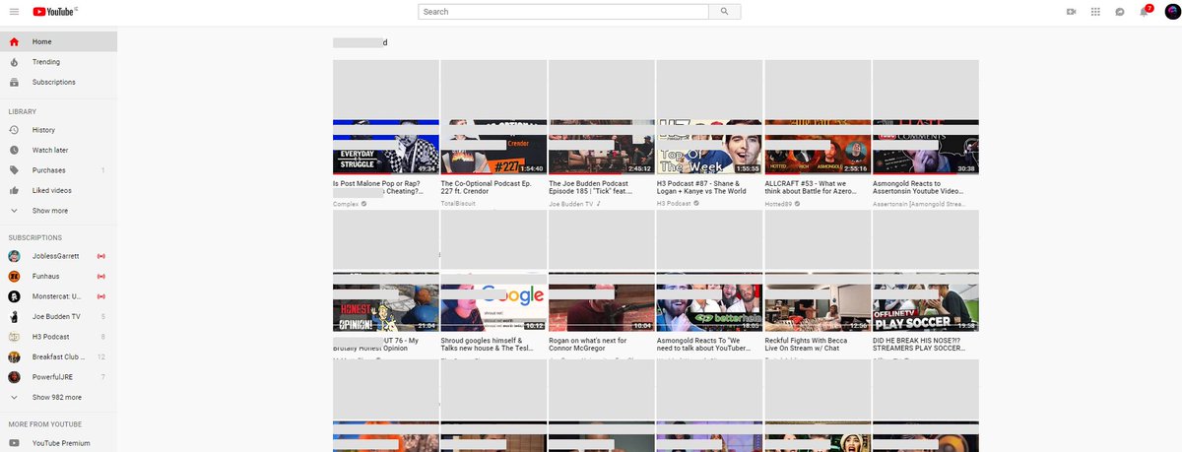This screenshot has width=1182, height=452.
Task: Click the YouTube Premium icon
Action: pos(14,443)
